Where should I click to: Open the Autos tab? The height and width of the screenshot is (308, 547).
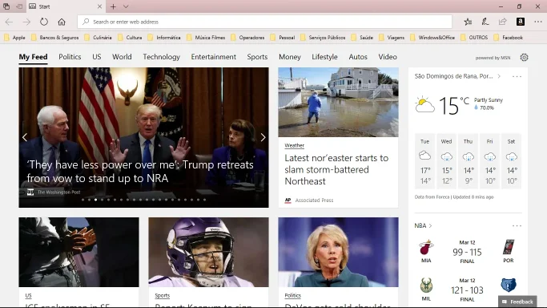click(358, 57)
